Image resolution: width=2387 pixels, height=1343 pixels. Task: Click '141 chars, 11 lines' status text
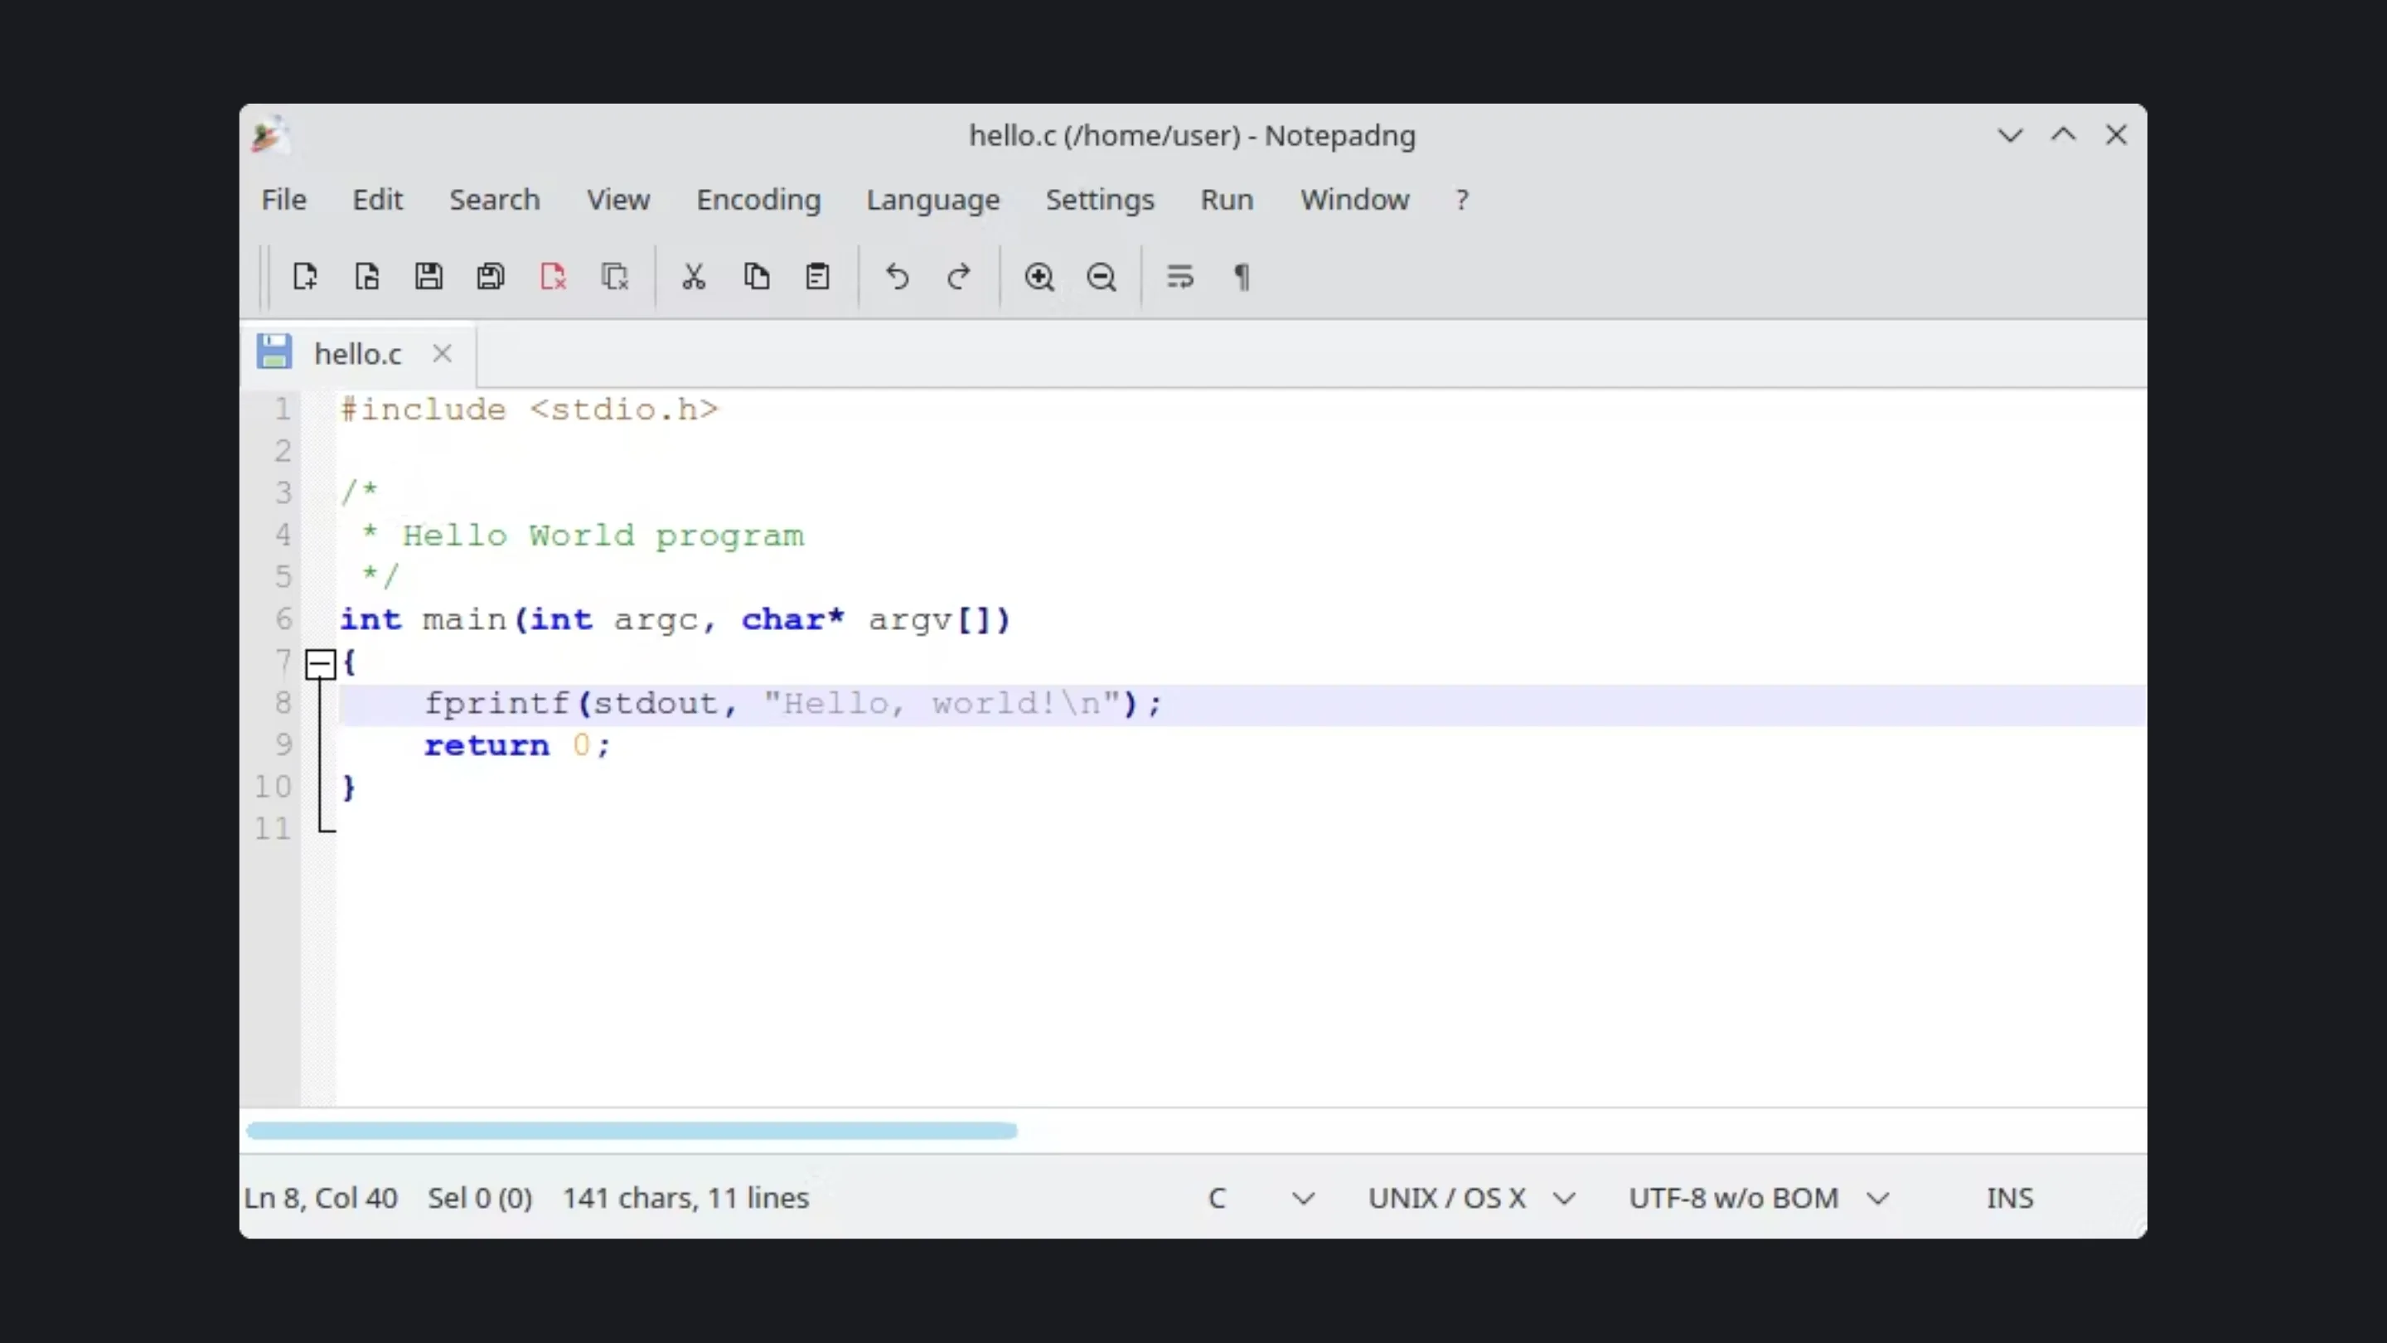(685, 1197)
